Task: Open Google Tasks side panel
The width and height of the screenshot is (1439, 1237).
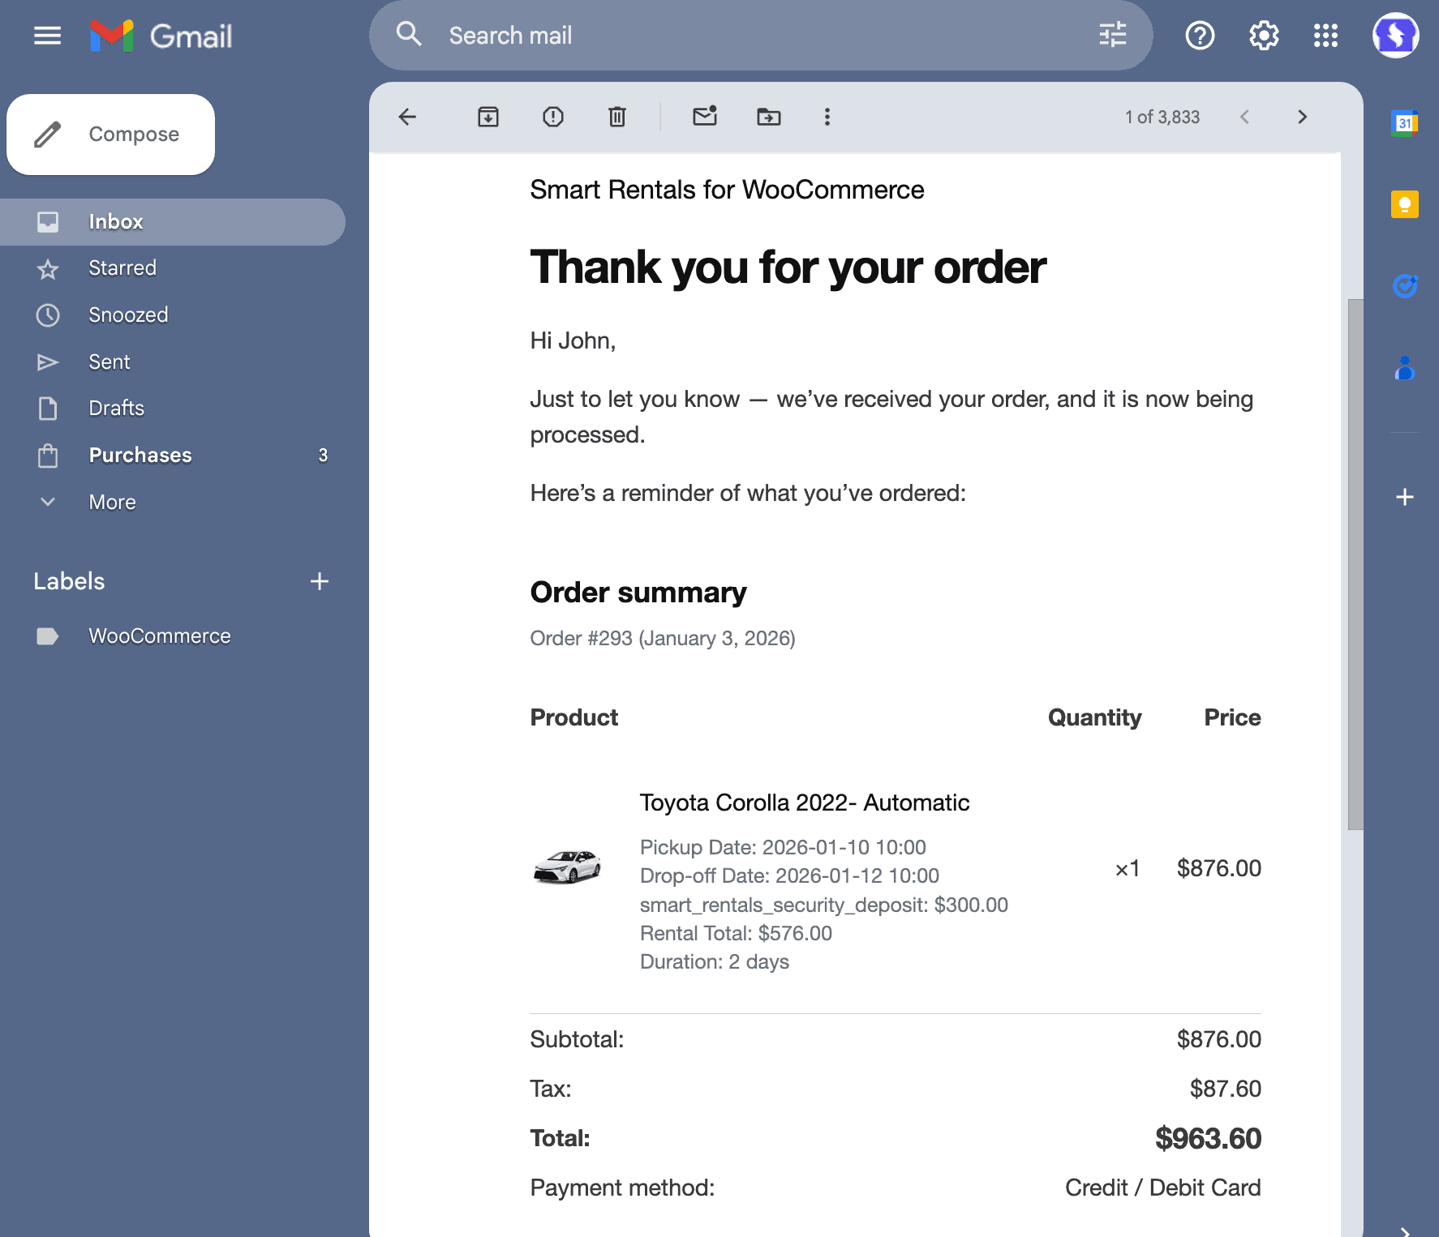Action: (x=1404, y=285)
